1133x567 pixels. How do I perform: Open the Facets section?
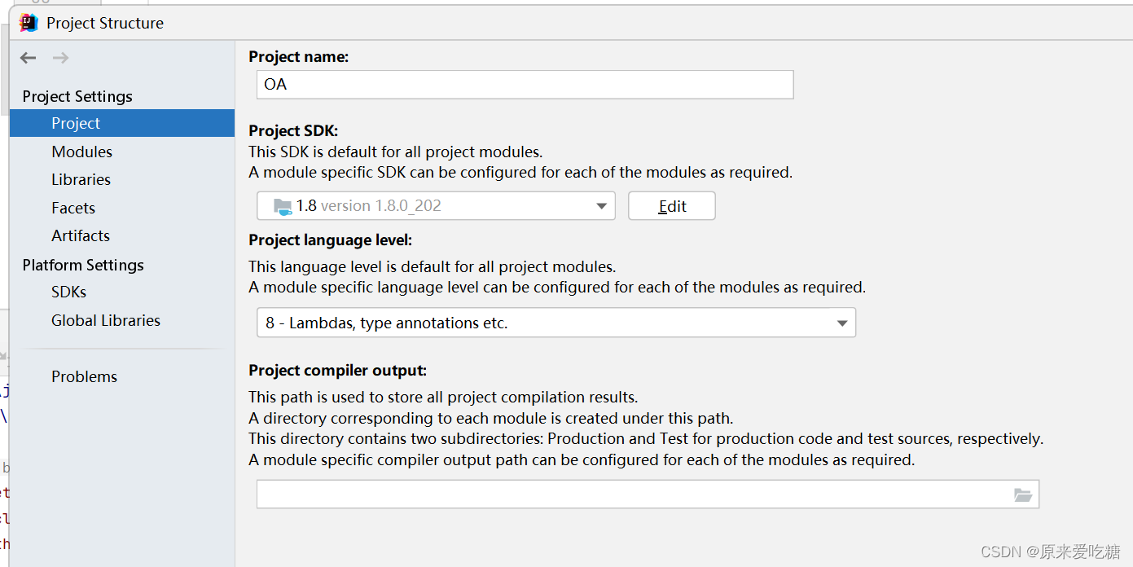tap(72, 207)
